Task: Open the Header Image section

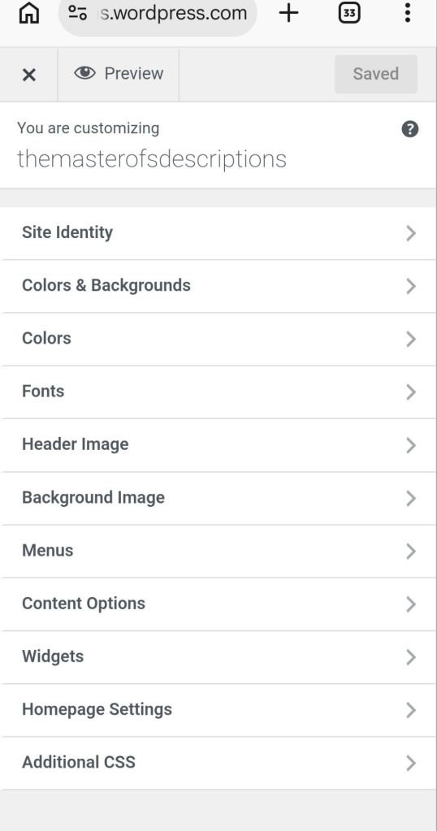Action: (218, 445)
